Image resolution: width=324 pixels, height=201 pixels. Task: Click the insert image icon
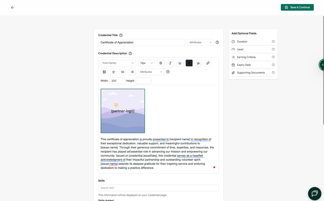[104, 72]
